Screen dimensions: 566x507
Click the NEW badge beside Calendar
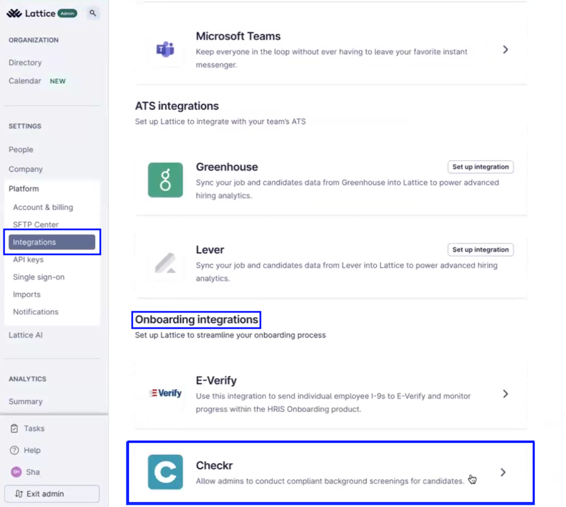click(x=58, y=81)
